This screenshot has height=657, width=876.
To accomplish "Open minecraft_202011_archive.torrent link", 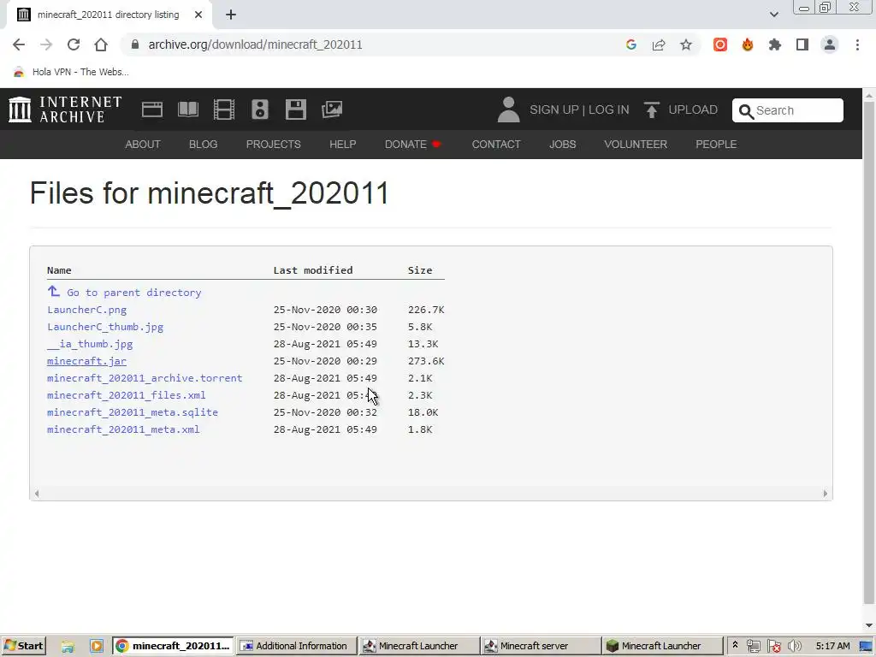I will 145,378.
